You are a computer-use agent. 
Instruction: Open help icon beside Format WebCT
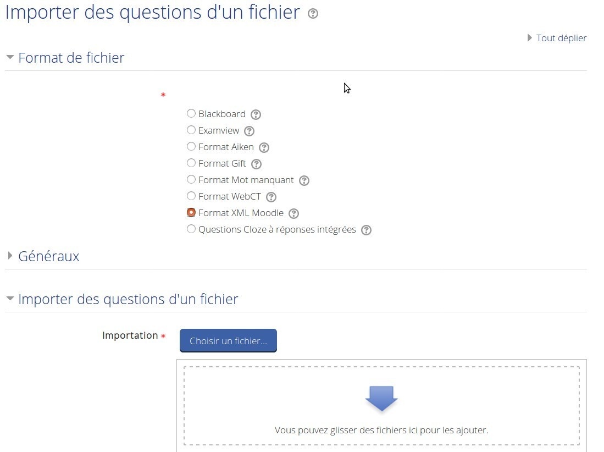[x=271, y=197]
